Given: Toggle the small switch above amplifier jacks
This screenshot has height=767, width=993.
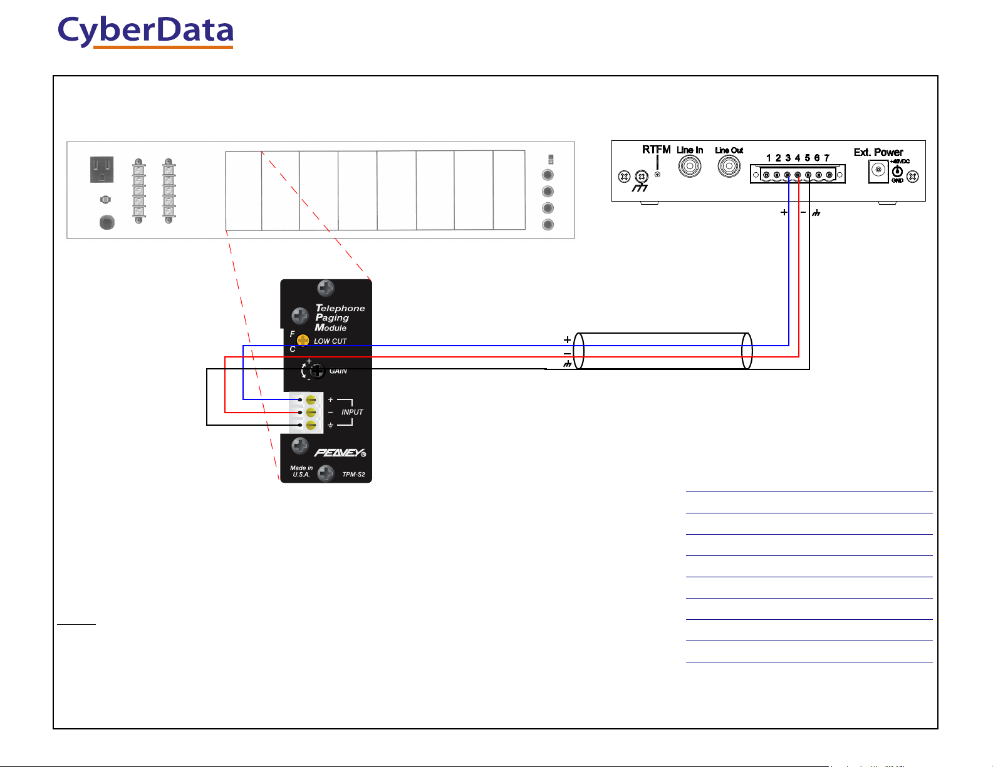Looking at the screenshot, I should (x=551, y=159).
